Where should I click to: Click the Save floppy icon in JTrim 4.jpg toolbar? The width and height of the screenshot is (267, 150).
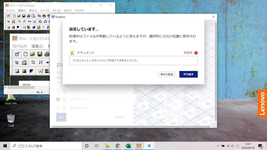pyautogui.click(x=24, y=16)
